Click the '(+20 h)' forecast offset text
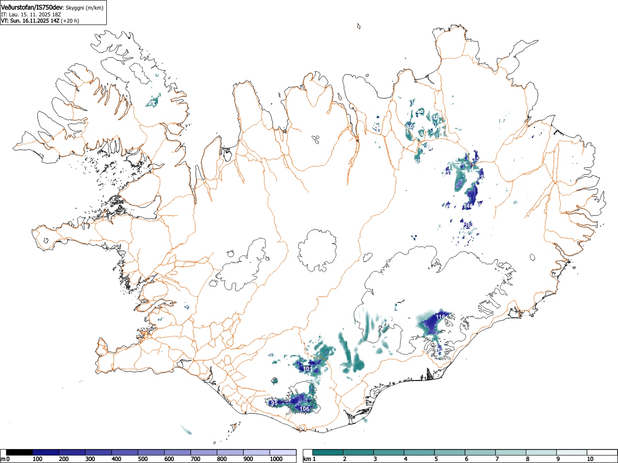Screen dimensions: 618x463 pos(70,21)
